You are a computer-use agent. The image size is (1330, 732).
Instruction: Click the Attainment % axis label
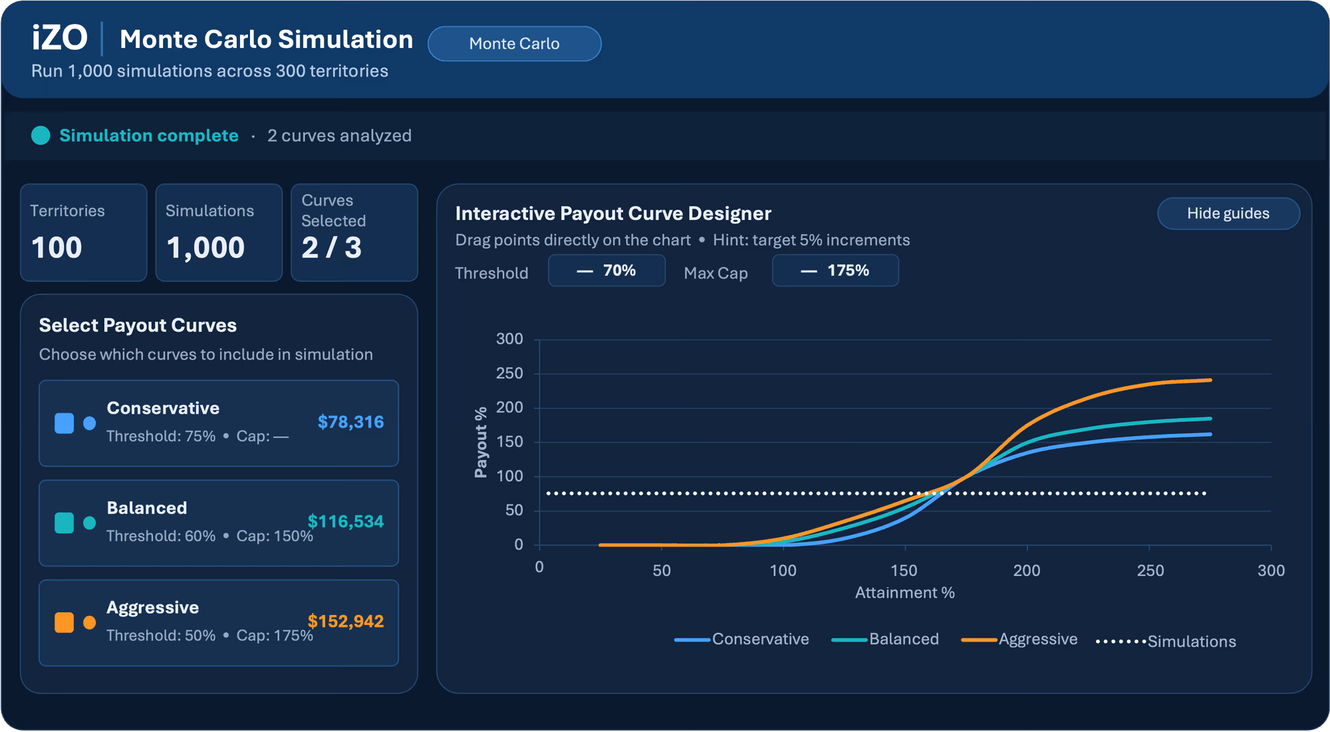click(905, 592)
